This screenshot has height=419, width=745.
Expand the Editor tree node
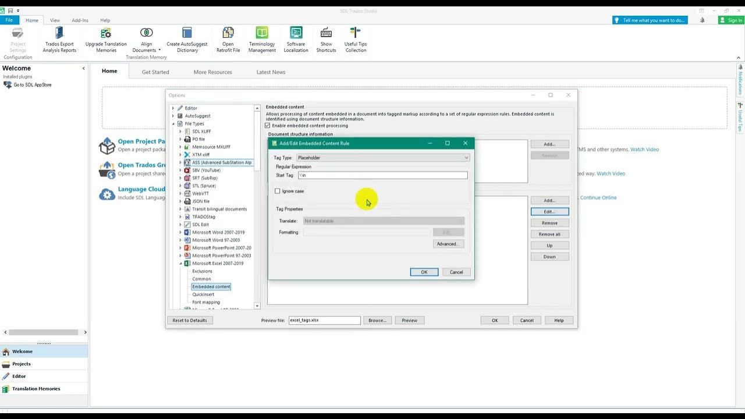click(173, 108)
